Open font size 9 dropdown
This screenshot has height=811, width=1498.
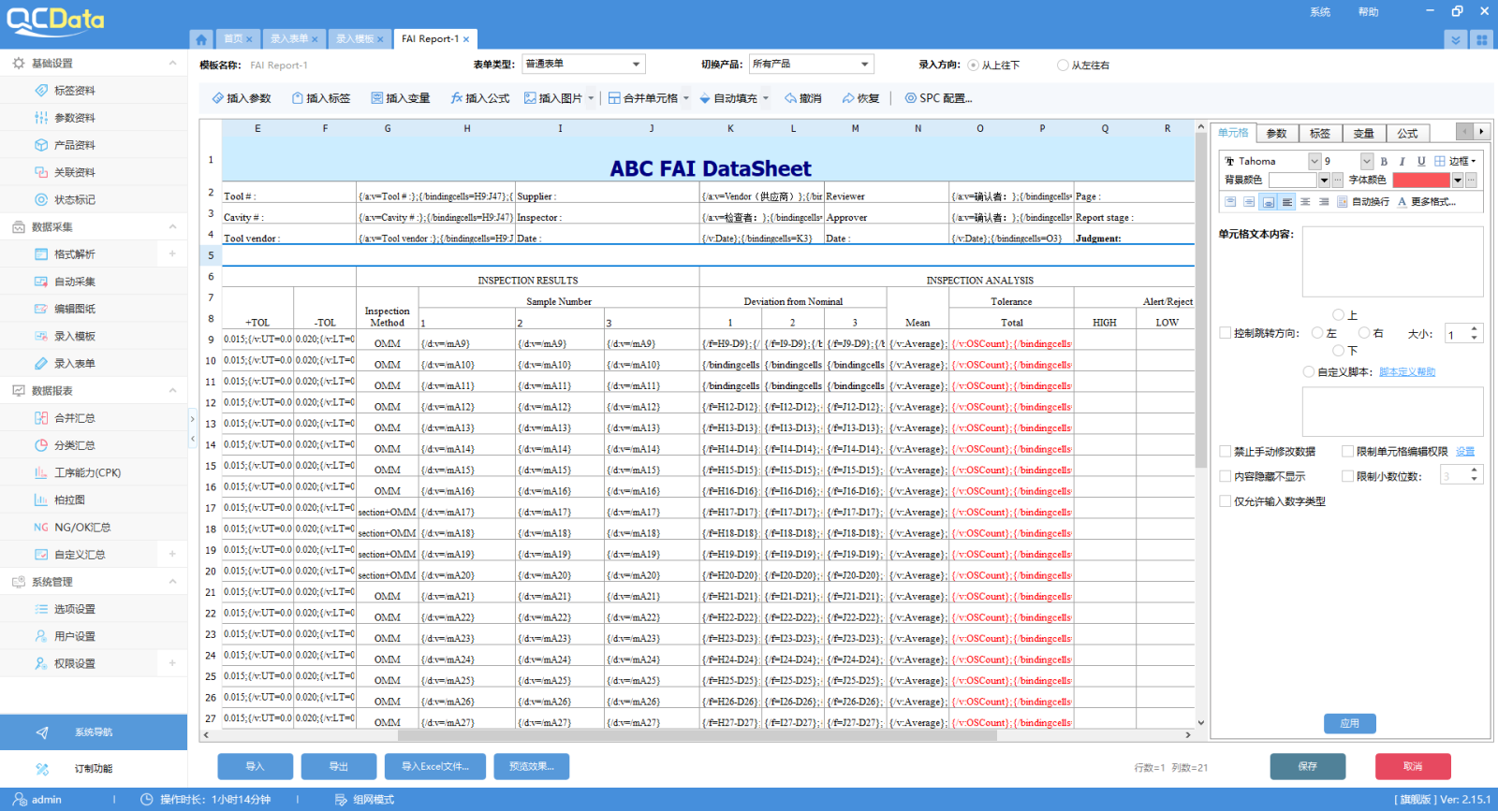[1367, 161]
